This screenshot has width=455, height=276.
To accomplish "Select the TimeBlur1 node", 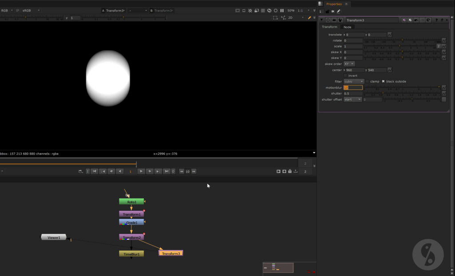I will pyautogui.click(x=132, y=254).
